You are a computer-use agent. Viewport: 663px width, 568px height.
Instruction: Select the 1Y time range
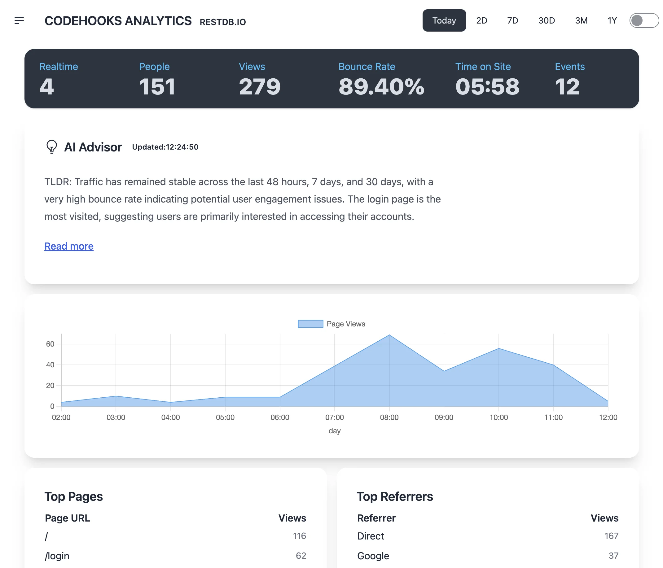coord(612,20)
